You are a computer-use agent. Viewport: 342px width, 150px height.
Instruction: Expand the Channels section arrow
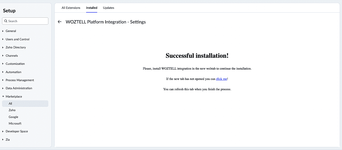point(3,56)
